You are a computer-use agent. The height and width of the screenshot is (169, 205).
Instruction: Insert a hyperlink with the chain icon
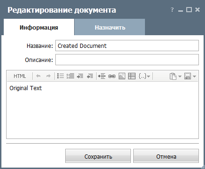[x=112, y=77]
